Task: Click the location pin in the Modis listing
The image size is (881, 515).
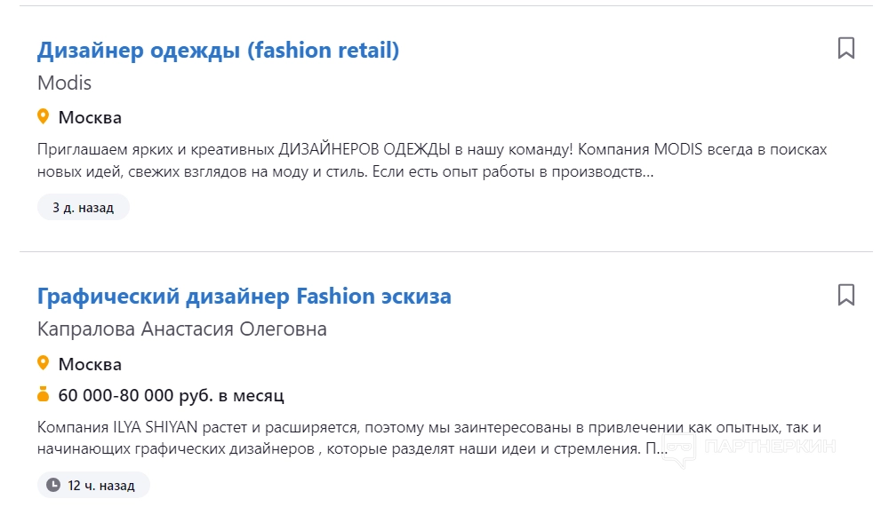Action: tap(43, 117)
